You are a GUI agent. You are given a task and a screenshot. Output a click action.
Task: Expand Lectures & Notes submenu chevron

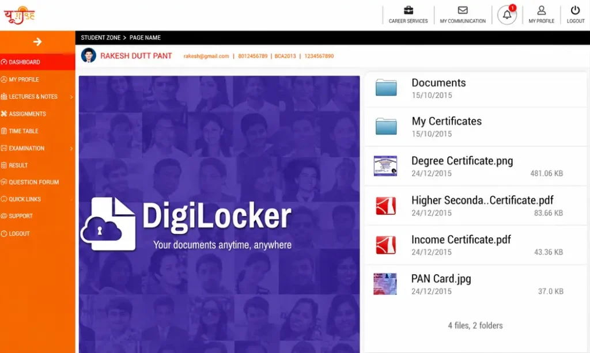coord(71,97)
